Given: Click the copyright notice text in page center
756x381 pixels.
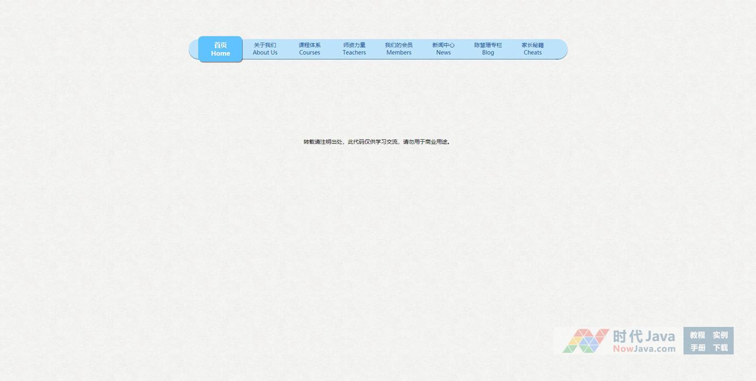Looking at the screenshot, I should pyautogui.click(x=377, y=142).
